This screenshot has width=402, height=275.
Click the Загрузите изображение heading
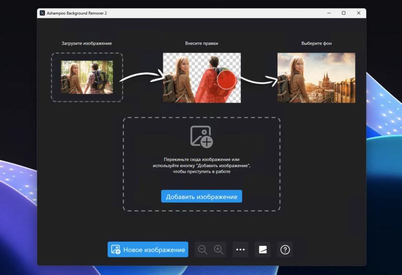coord(86,43)
